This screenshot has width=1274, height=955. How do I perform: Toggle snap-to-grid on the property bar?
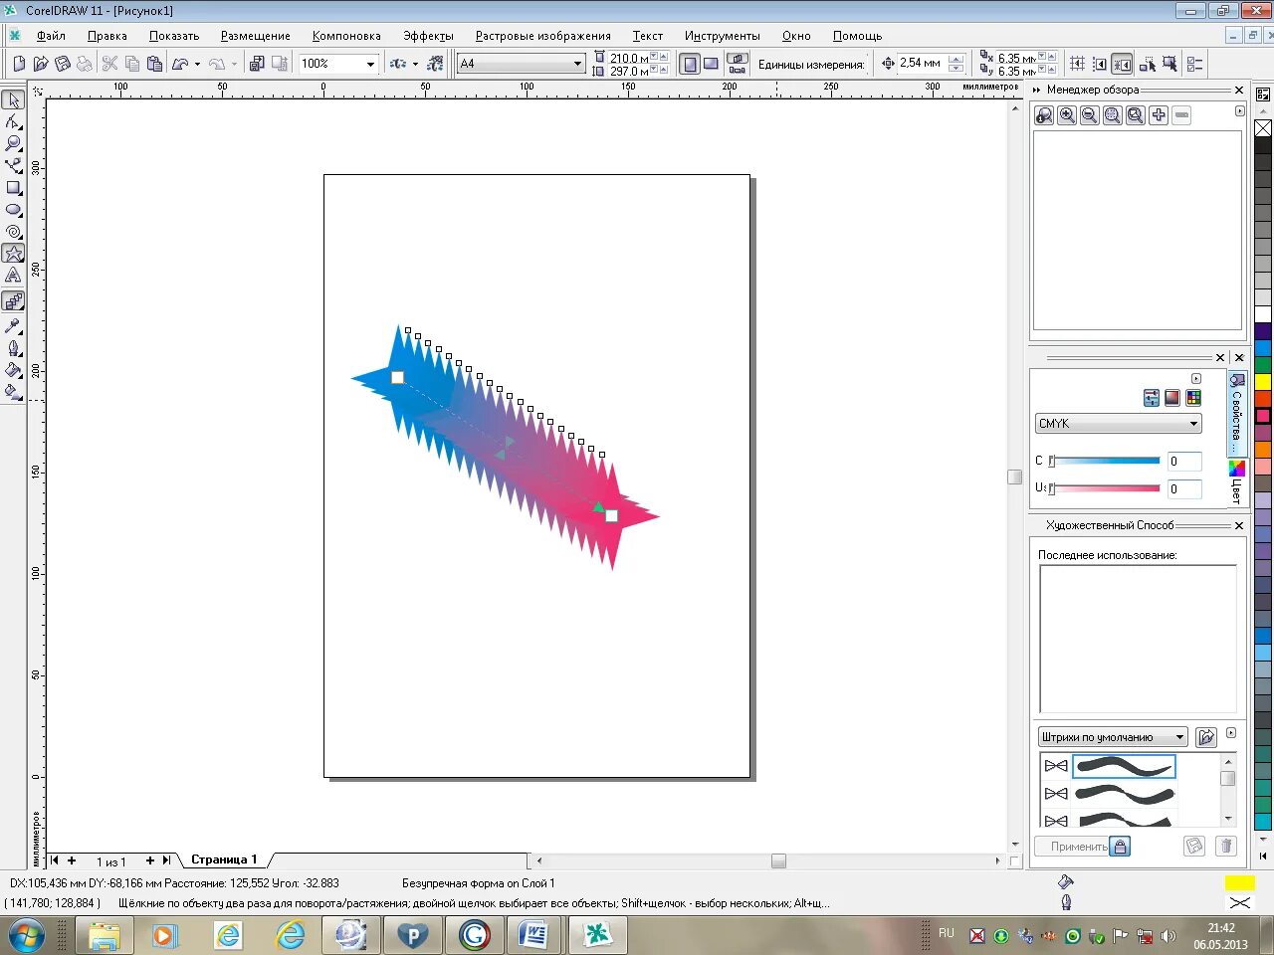point(1077,63)
